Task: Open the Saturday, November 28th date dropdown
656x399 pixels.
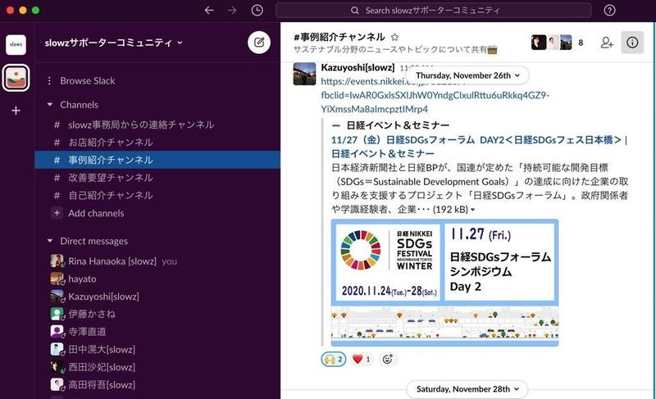Action: (x=467, y=389)
